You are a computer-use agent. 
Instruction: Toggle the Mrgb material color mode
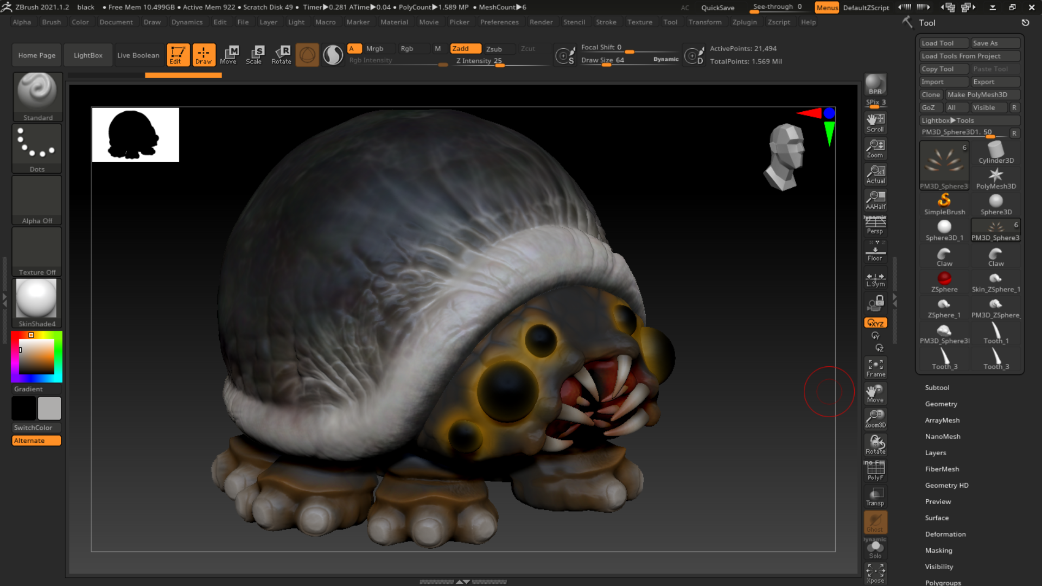click(374, 49)
